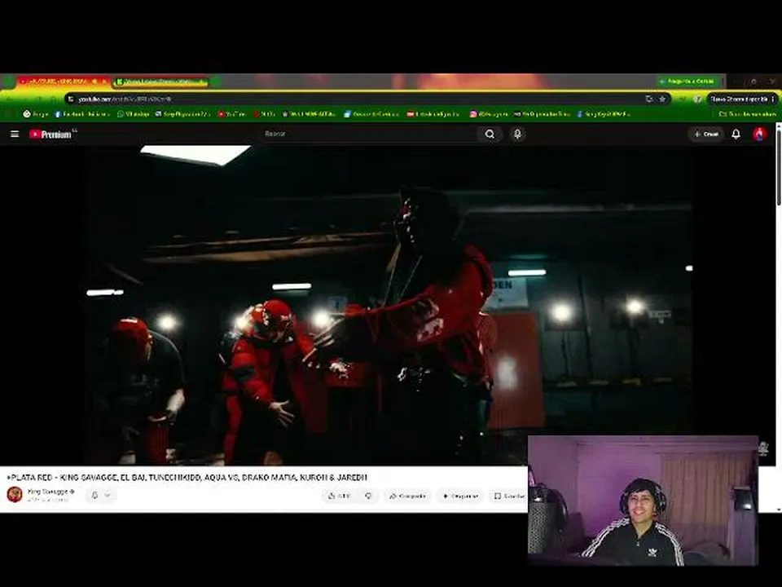Open the King Savagge channel name link

tap(48, 492)
